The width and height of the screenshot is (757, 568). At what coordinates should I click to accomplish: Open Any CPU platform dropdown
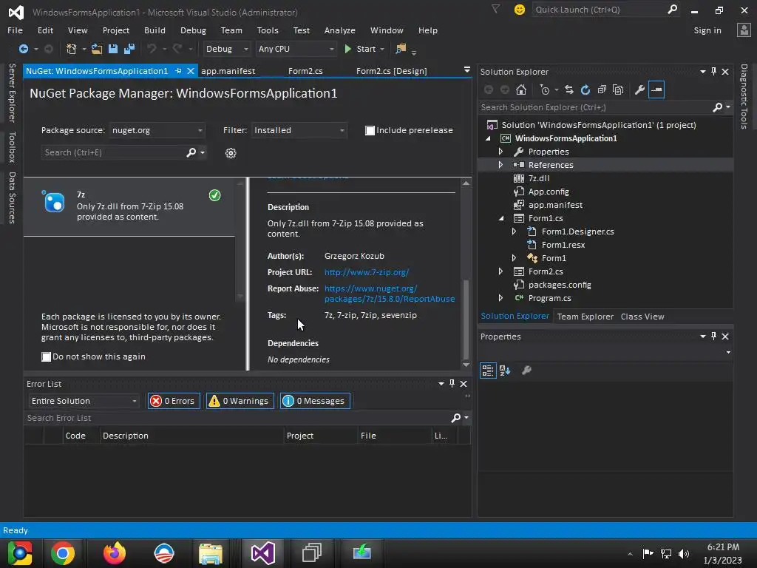pyautogui.click(x=296, y=49)
